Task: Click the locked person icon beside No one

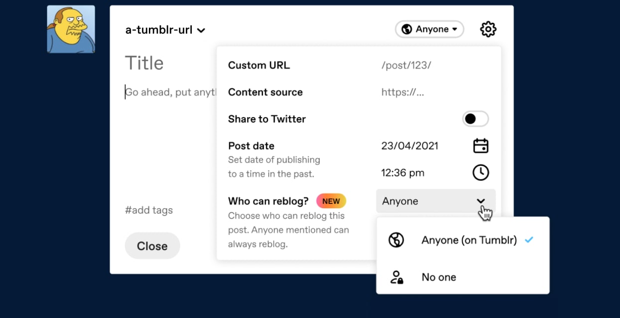Action: coord(396,277)
